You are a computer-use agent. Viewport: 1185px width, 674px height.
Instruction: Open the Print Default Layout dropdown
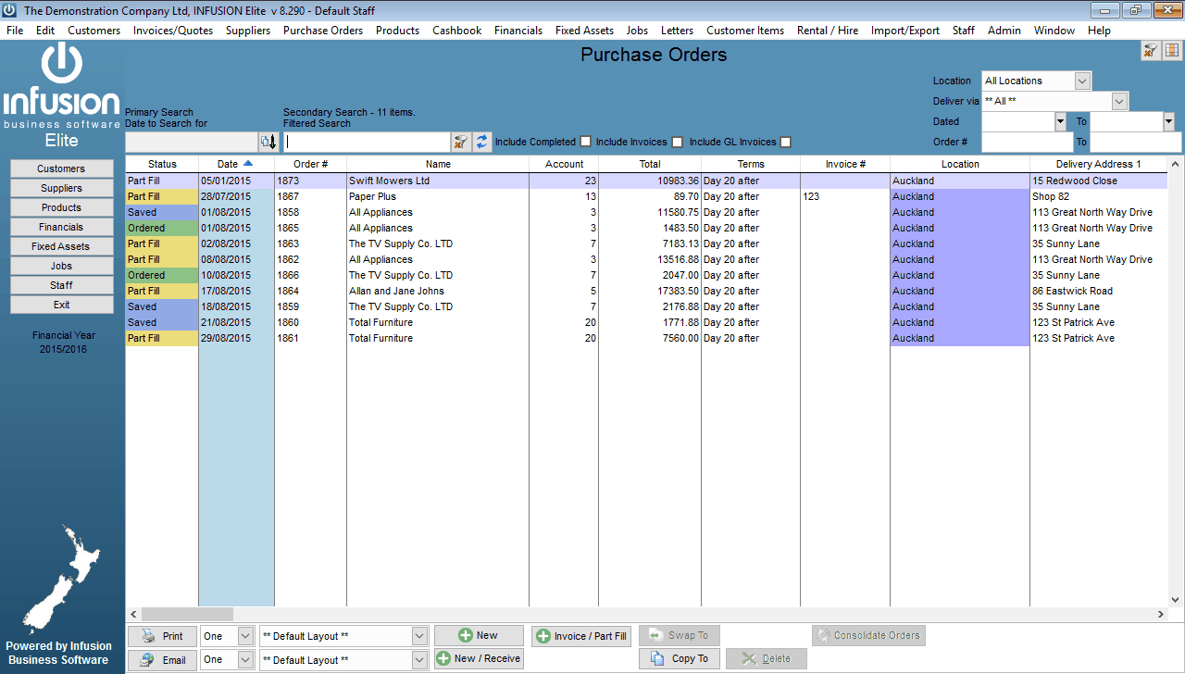click(419, 636)
